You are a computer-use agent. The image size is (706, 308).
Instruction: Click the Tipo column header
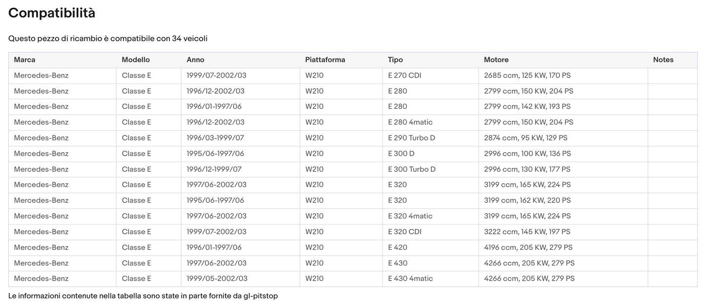pos(395,60)
